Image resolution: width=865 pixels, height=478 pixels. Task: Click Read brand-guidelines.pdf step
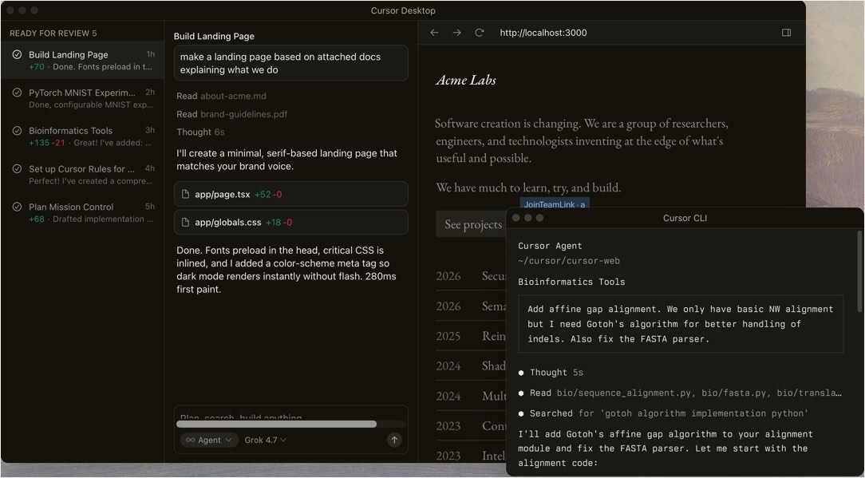(231, 114)
